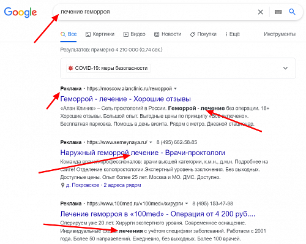This screenshot has height=244, width=306.
Task: Open the on-screen keyboard icon
Action: (278, 12)
